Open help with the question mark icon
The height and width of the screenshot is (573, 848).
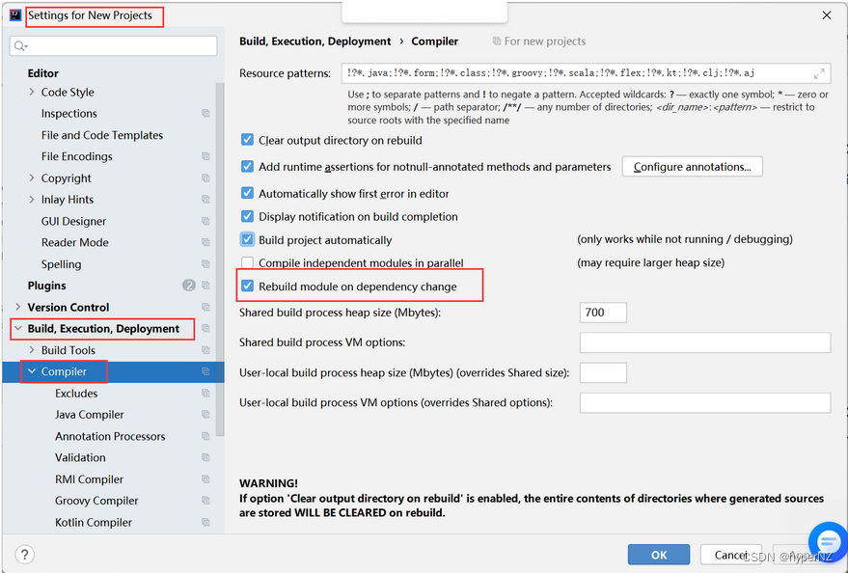pos(24,554)
